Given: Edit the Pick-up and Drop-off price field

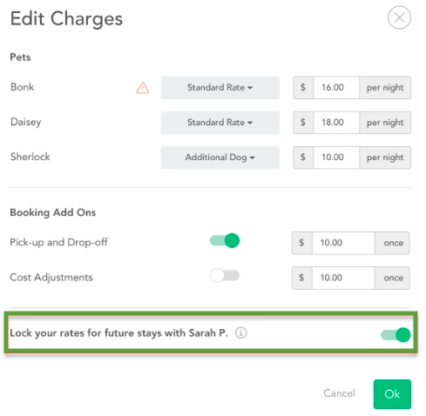Looking at the screenshot, I should [x=343, y=243].
